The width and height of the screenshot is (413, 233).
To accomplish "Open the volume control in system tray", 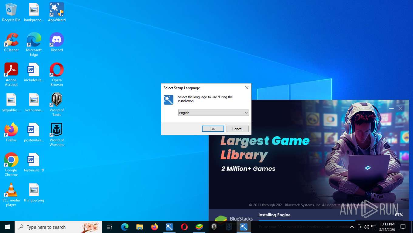I will (367, 227).
